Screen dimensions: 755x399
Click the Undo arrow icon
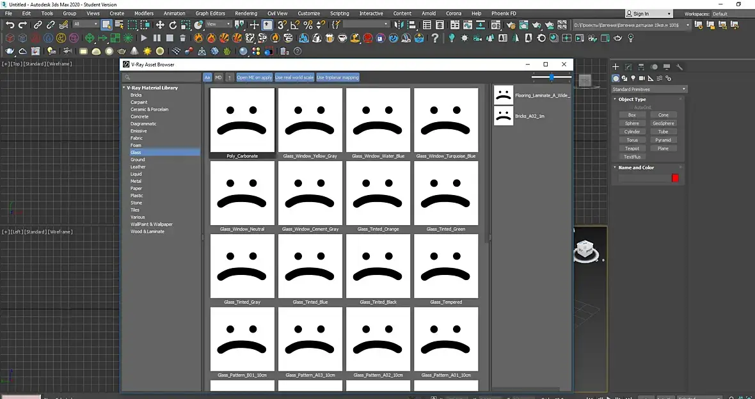click(10, 24)
